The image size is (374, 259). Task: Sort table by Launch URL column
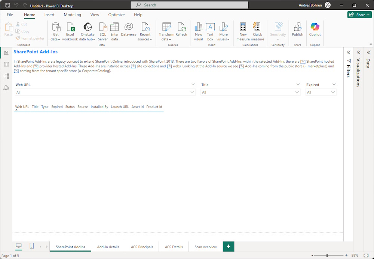point(120,107)
